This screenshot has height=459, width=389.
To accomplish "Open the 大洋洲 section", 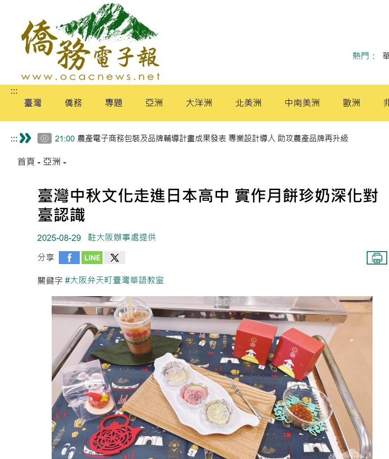I will point(199,103).
